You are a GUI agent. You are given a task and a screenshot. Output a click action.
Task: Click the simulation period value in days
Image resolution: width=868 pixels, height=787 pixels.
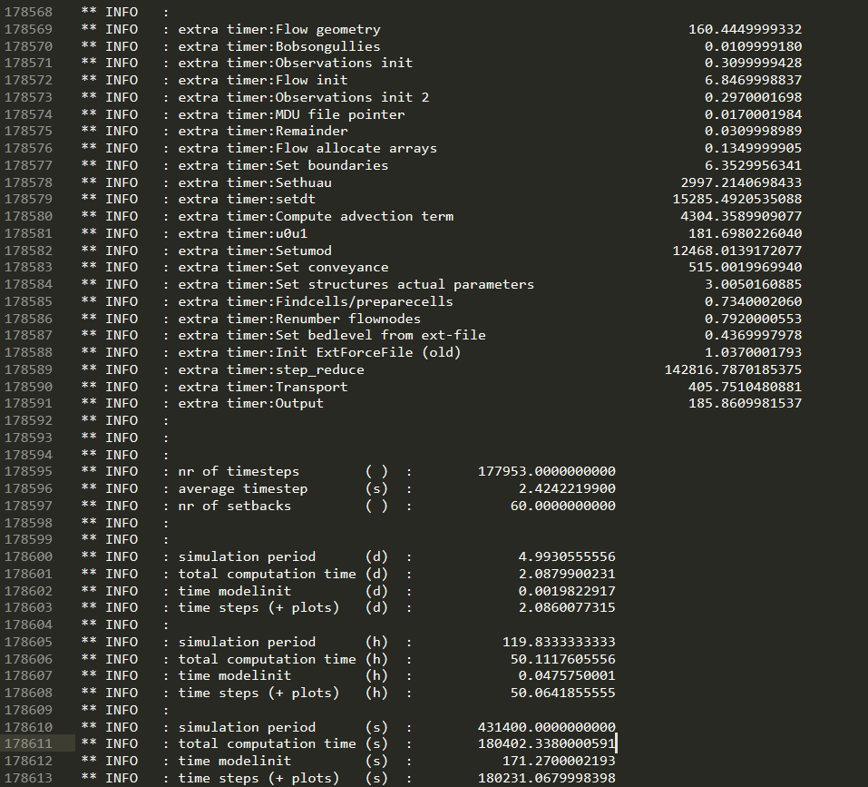pos(561,556)
